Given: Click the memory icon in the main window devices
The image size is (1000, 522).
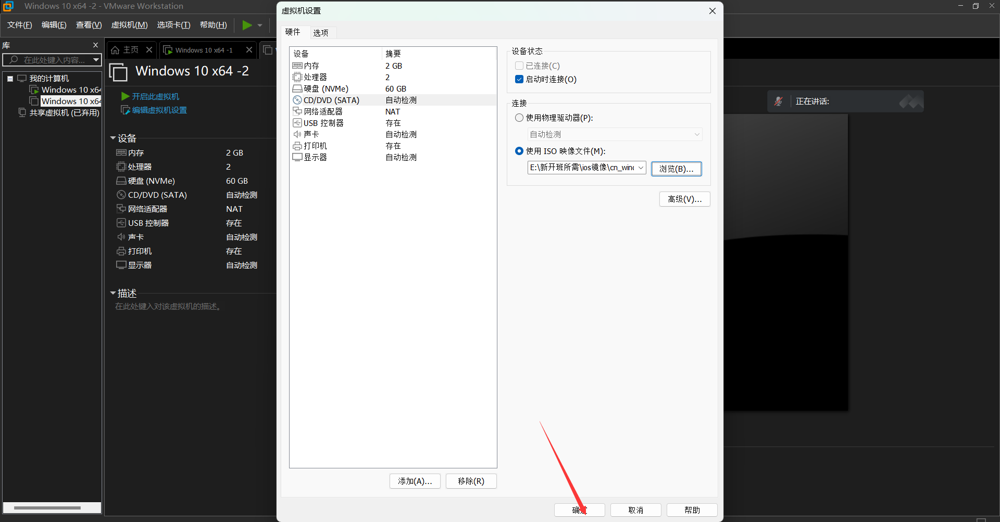Looking at the screenshot, I should pyautogui.click(x=121, y=152).
